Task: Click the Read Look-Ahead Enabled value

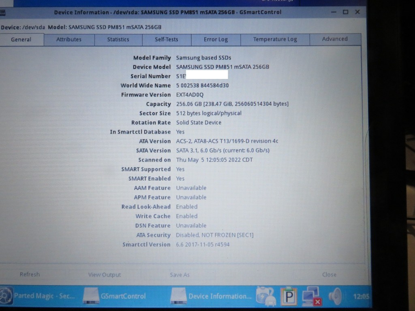Action: tap(187, 207)
